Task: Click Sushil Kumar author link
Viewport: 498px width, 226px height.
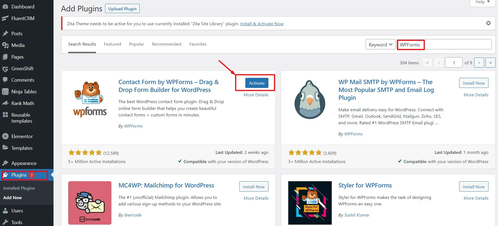Action: tap(357, 215)
